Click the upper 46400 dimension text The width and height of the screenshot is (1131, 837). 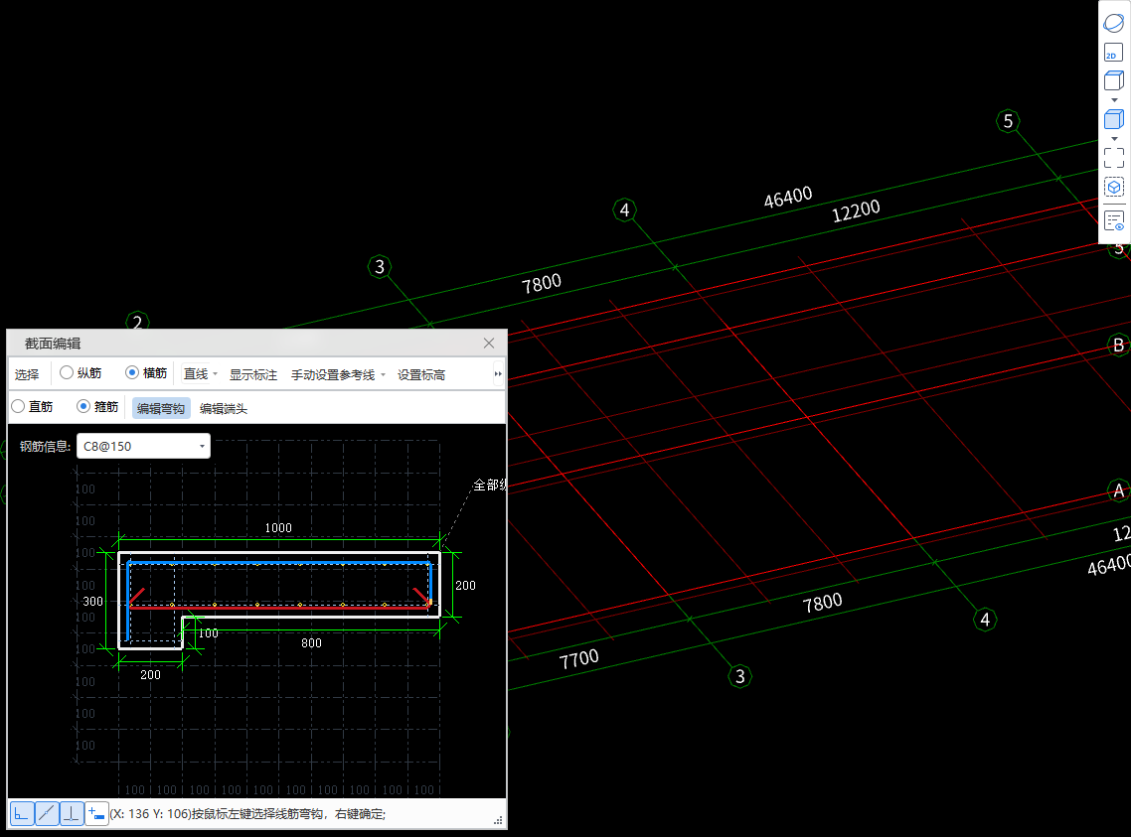(788, 197)
